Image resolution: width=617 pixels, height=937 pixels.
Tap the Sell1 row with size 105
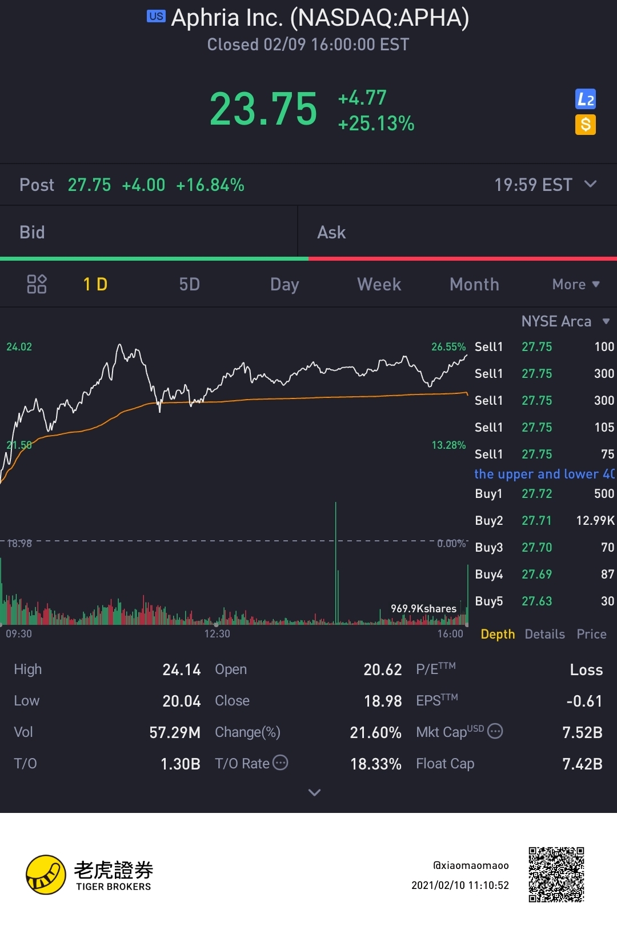[x=544, y=427]
